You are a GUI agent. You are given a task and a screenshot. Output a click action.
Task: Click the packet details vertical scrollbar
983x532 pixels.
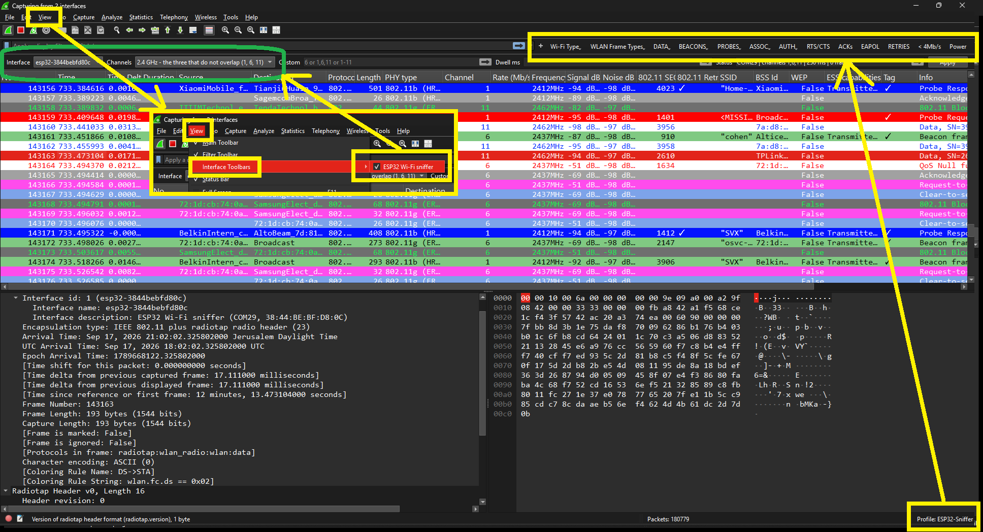(482, 373)
